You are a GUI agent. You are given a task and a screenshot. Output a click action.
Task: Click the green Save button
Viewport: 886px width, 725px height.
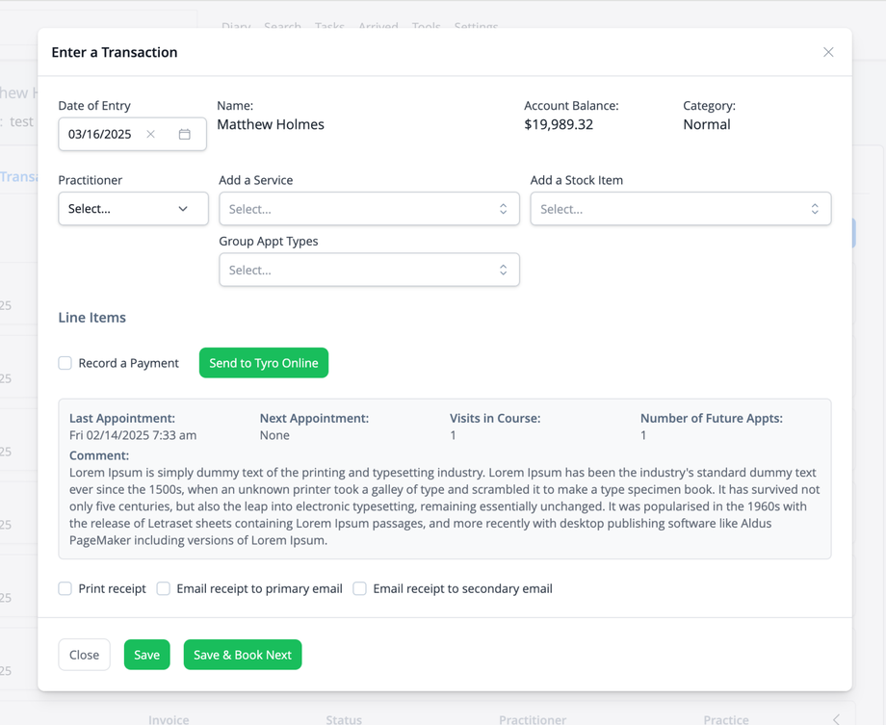tap(147, 655)
